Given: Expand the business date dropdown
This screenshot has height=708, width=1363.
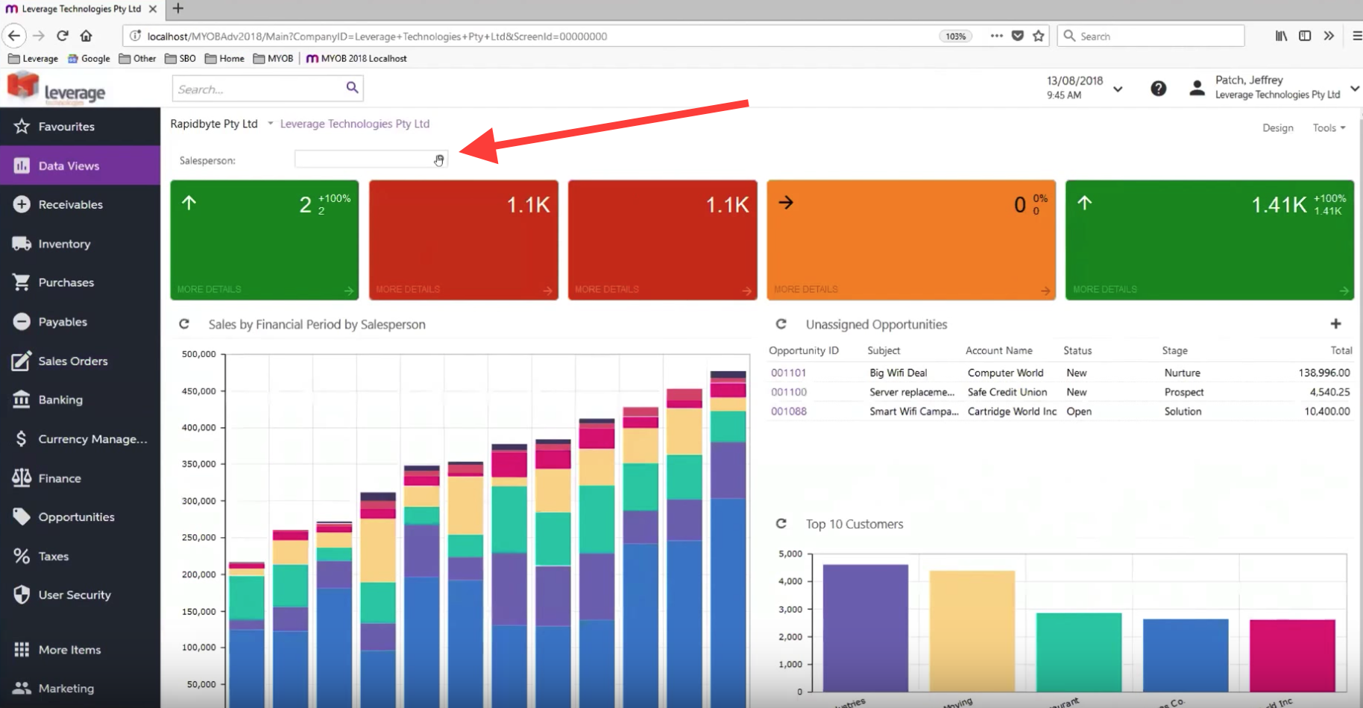Looking at the screenshot, I should pyautogui.click(x=1118, y=89).
